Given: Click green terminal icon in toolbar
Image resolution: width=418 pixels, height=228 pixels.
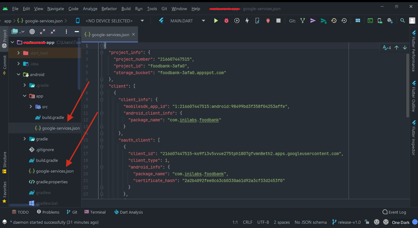Looking at the screenshot, I should (370, 21).
